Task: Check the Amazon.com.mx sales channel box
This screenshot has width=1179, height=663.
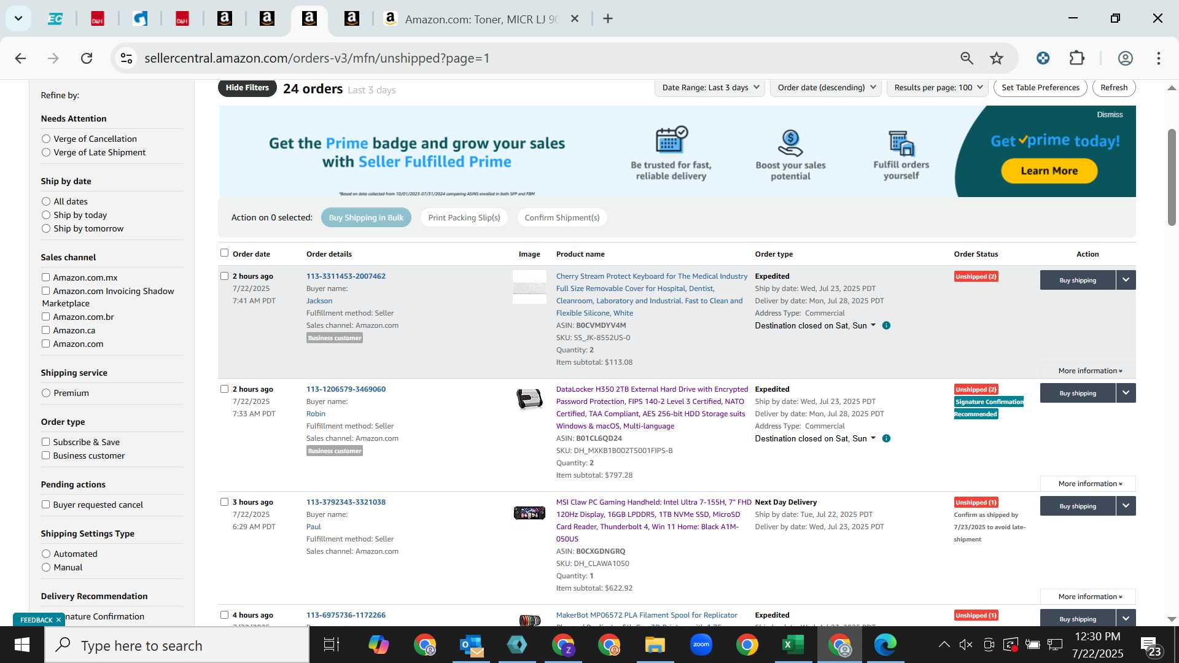Action: click(45, 277)
